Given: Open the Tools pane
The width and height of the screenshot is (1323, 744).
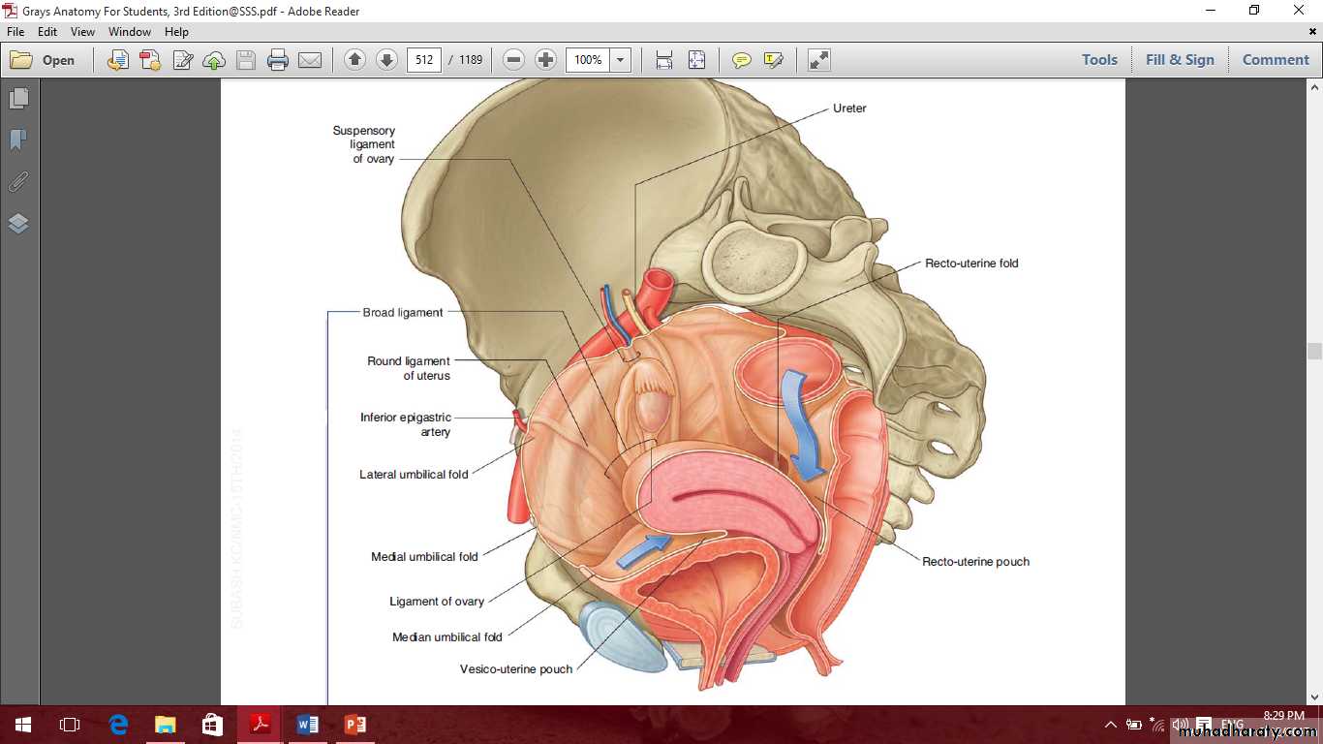Looking at the screenshot, I should pyautogui.click(x=1099, y=60).
